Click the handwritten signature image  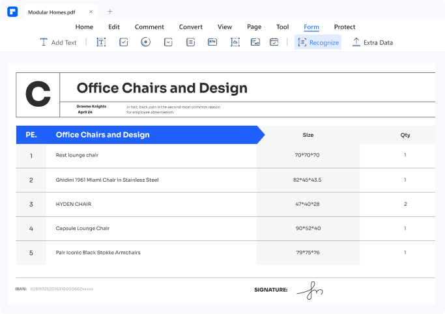(x=310, y=291)
